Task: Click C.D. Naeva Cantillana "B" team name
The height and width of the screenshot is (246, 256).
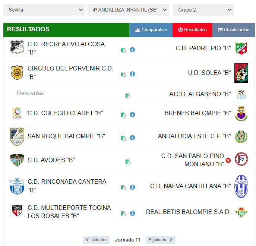Action: 190,186
